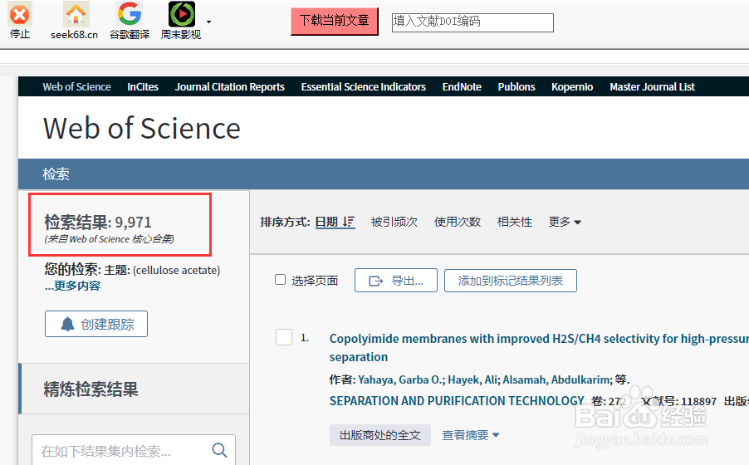Expand 更多内容 under your search

pyautogui.click(x=72, y=286)
